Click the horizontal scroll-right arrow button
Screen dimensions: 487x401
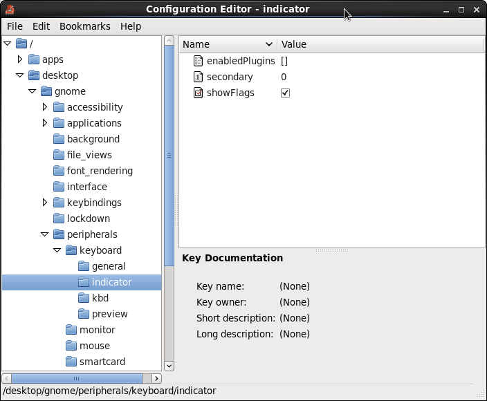[156, 378]
